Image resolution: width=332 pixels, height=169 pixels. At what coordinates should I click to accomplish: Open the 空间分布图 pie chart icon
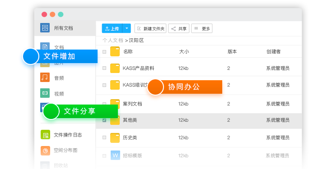coord(45,151)
